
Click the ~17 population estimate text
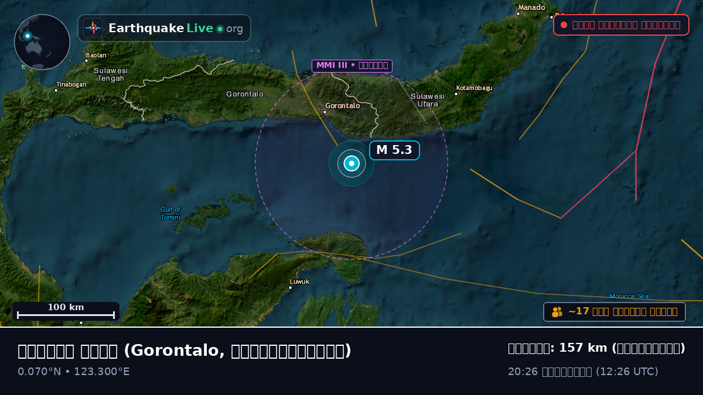pos(623,311)
